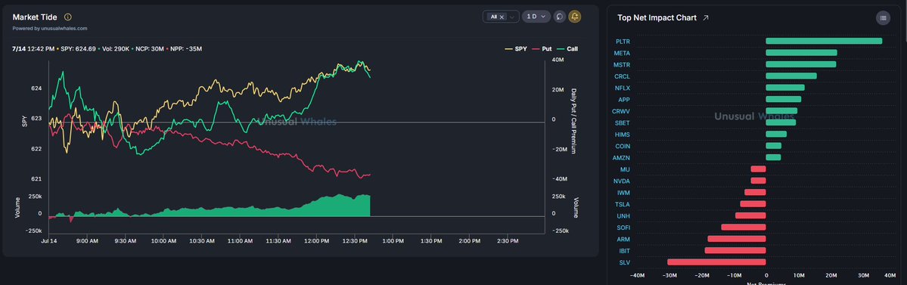Add an alert with the bell icon

(x=575, y=17)
